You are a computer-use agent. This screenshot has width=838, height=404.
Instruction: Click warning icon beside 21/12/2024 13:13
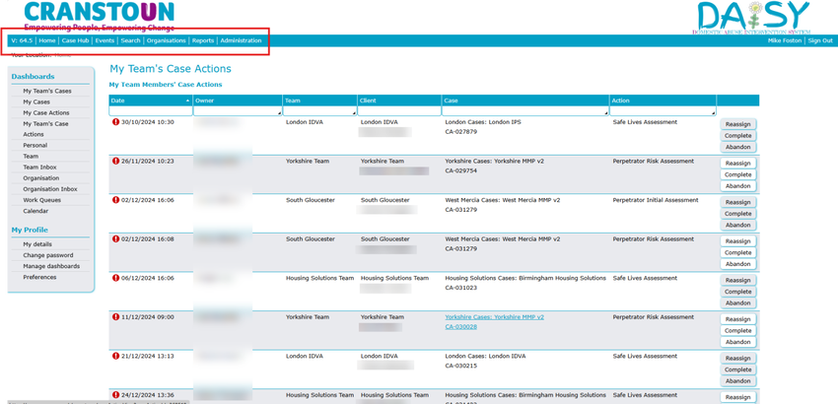click(115, 357)
